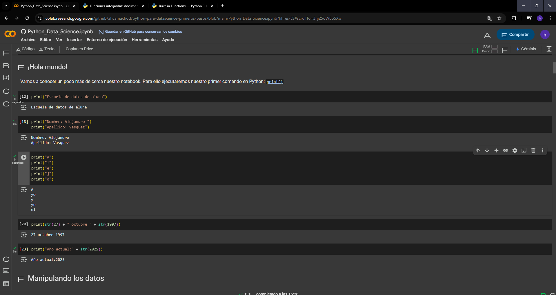The height and width of the screenshot is (295, 556).
Task: Click the mirror cell in tab icon
Action: tap(524, 150)
